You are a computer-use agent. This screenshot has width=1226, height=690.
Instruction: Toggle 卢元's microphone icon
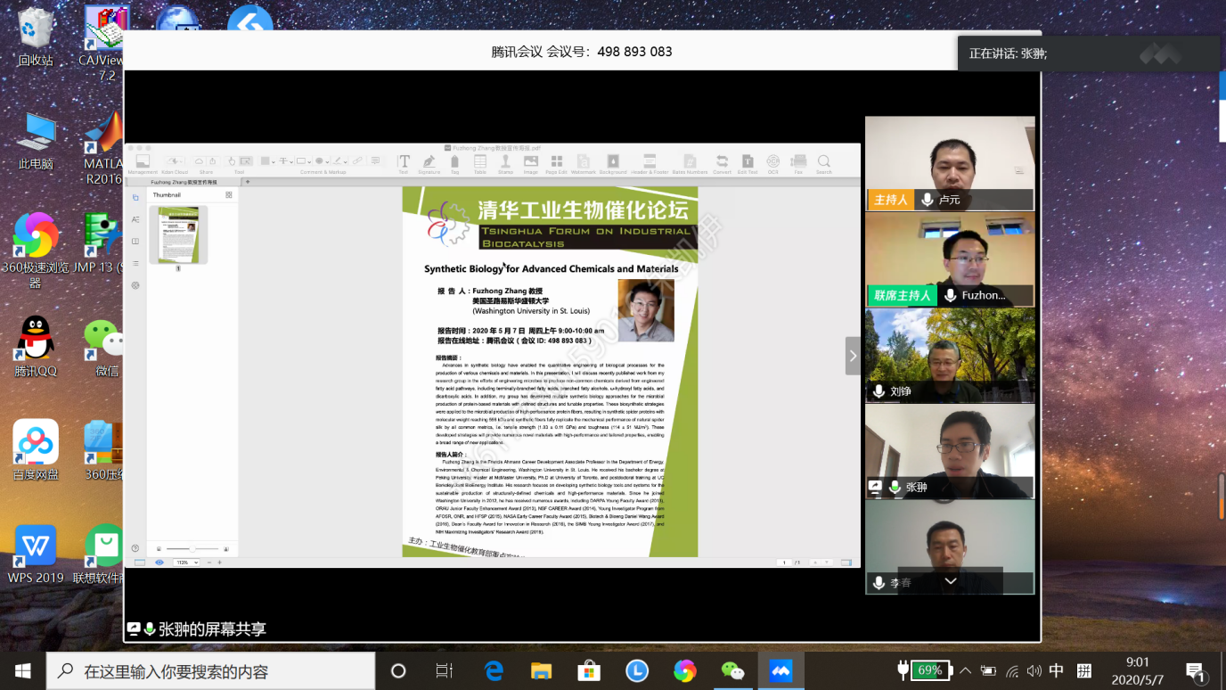click(928, 200)
